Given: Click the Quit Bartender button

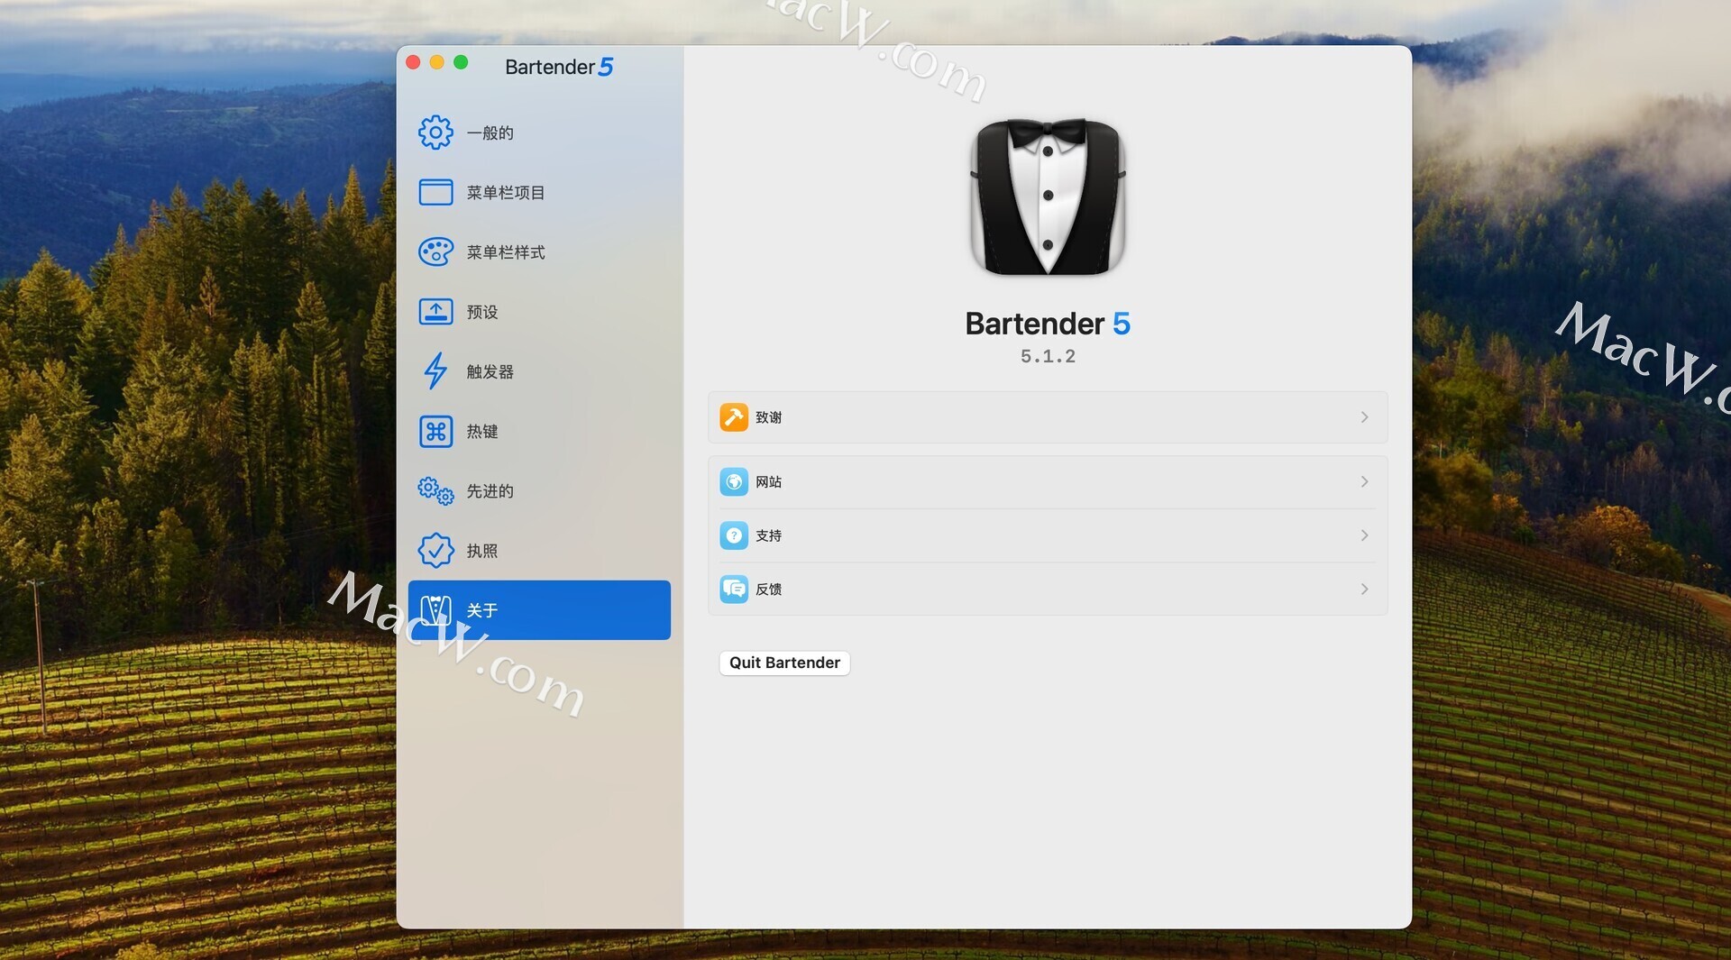Looking at the screenshot, I should coord(784,663).
